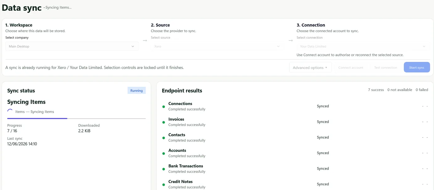Click the arrow between Workspace and Source steps

coord(145,41)
